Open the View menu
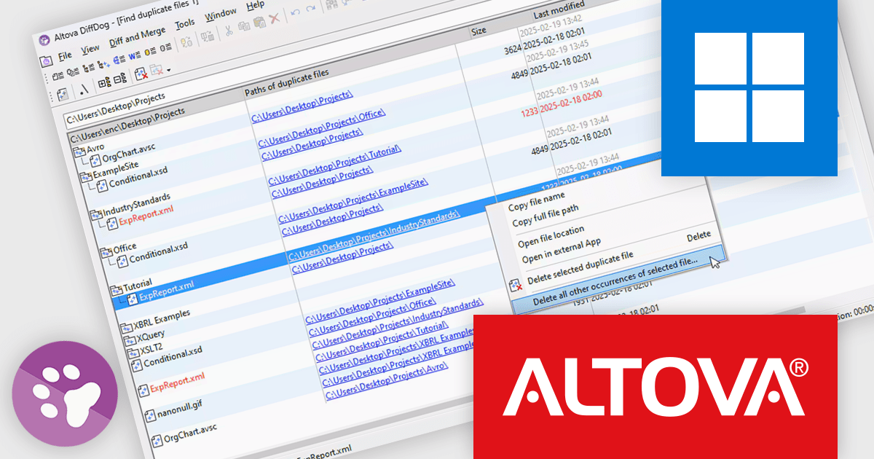The width and height of the screenshot is (874, 459). [x=90, y=50]
